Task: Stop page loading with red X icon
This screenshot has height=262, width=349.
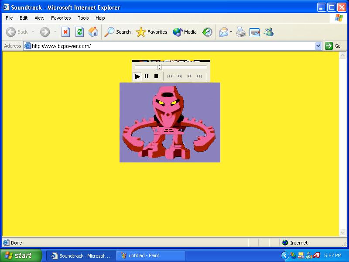Action: [x=65, y=32]
